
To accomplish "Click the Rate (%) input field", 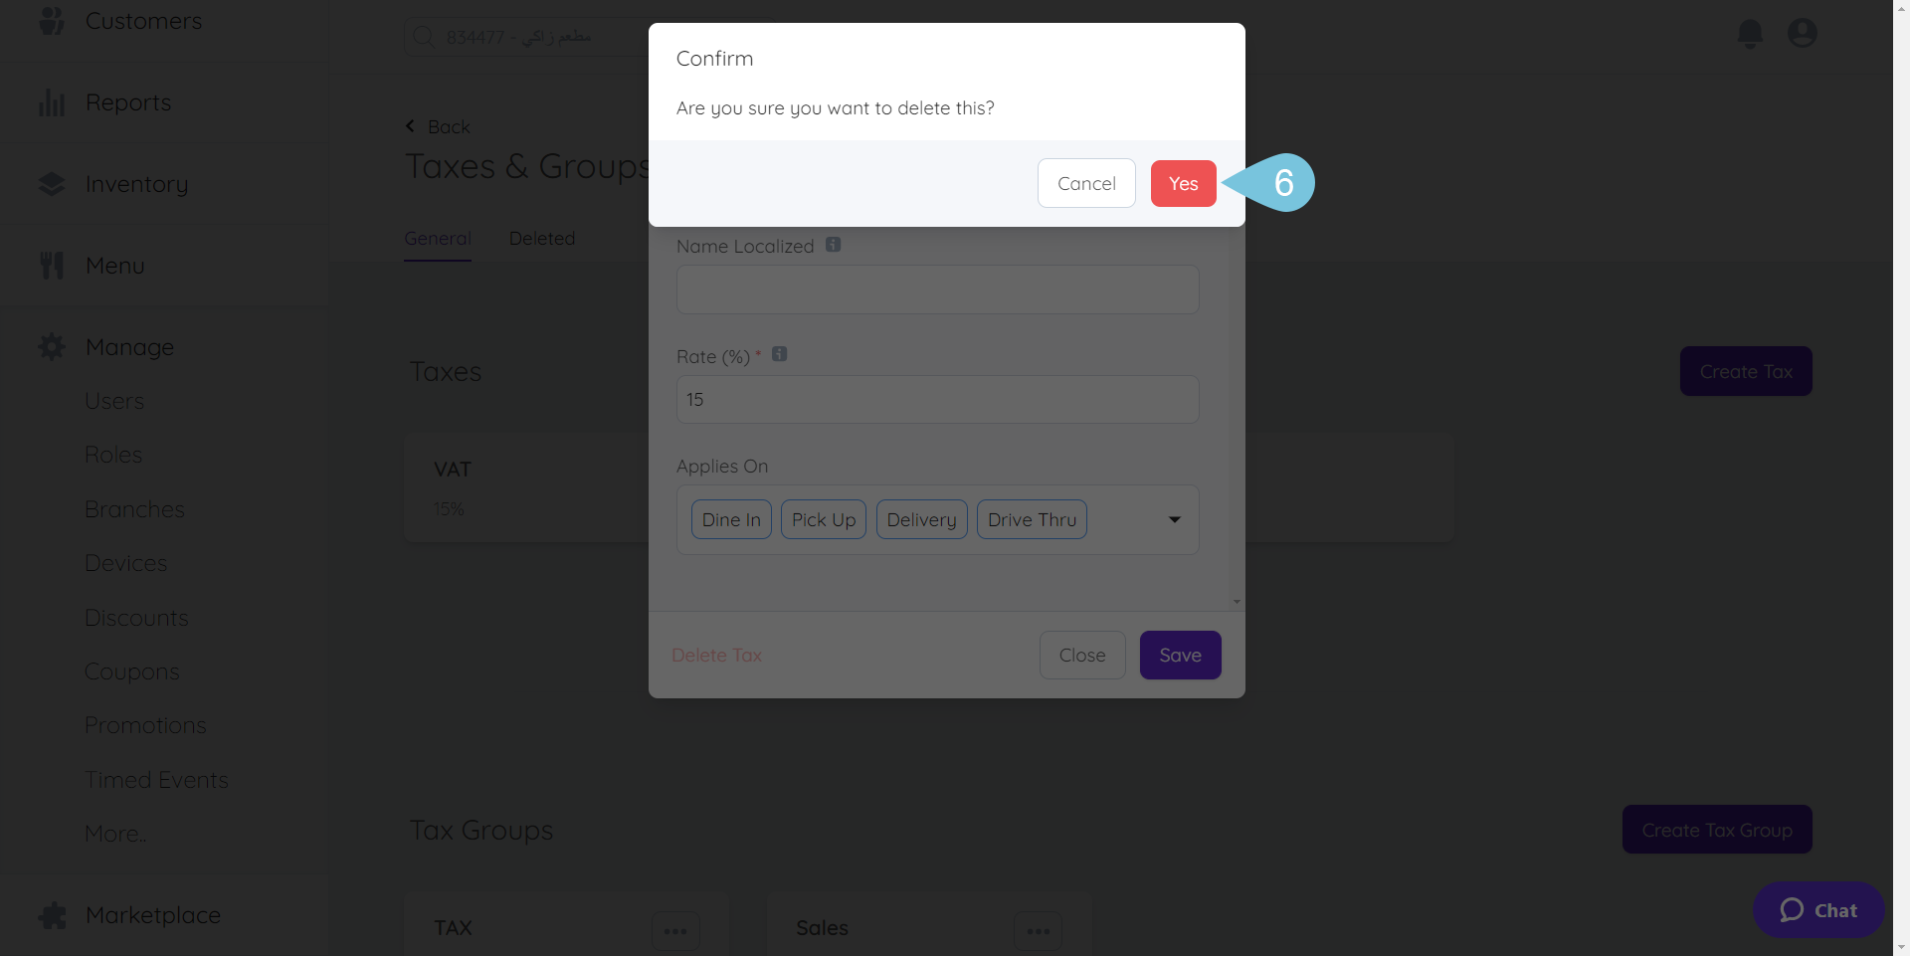I will 937,399.
